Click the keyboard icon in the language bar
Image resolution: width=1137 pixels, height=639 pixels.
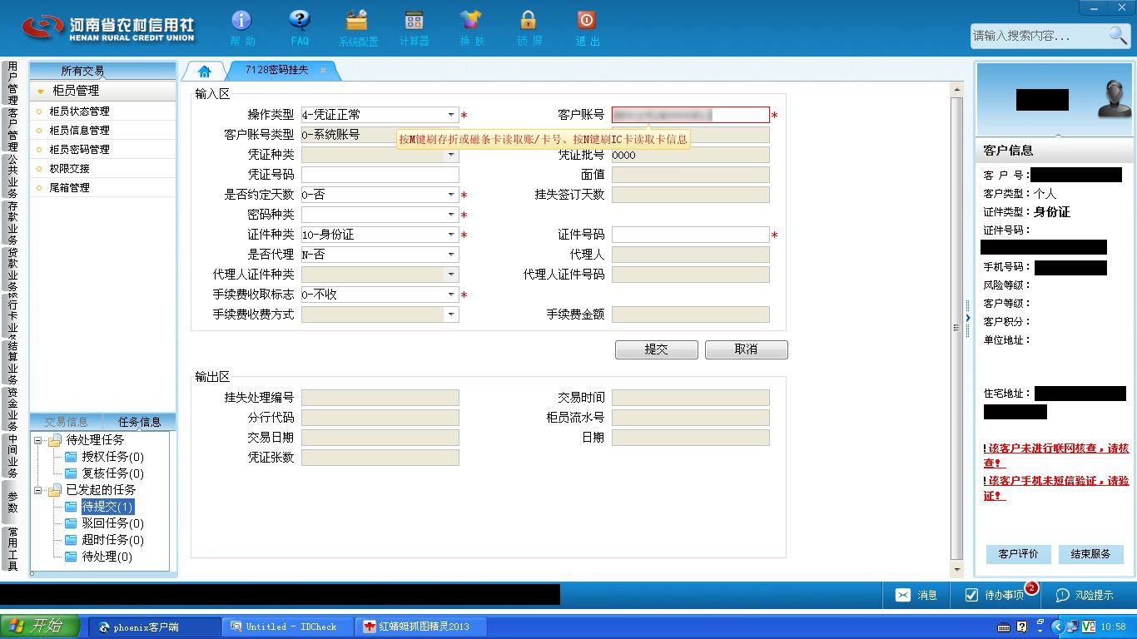(1005, 627)
